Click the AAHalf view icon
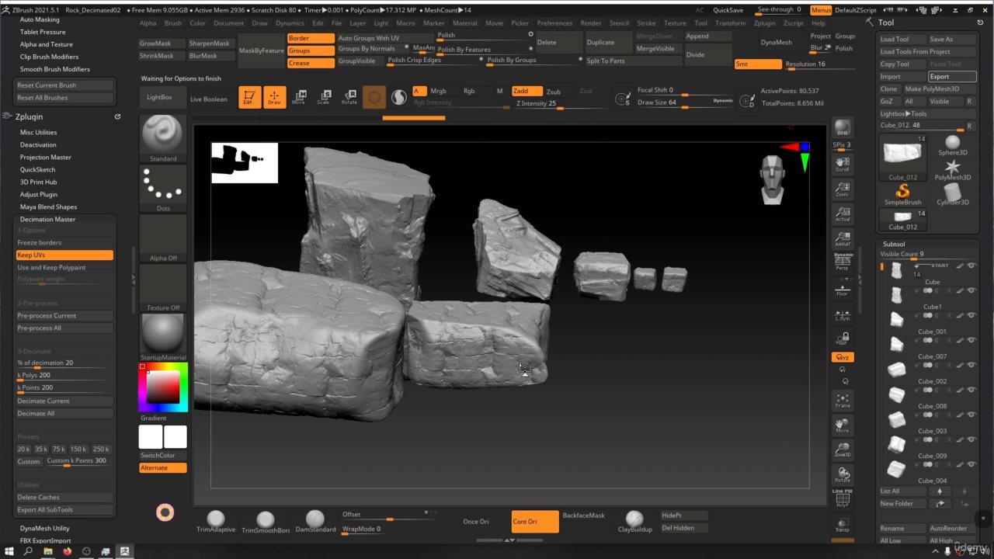 click(x=843, y=238)
